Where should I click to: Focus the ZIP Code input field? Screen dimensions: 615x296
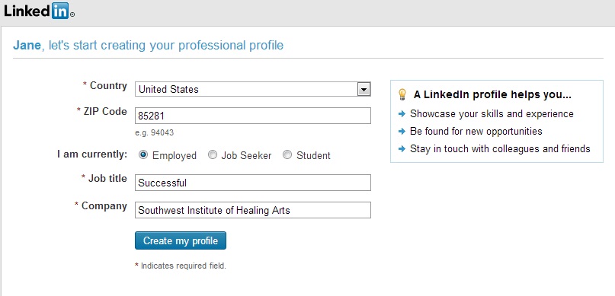pyautogui.click(x=252, y=116)
